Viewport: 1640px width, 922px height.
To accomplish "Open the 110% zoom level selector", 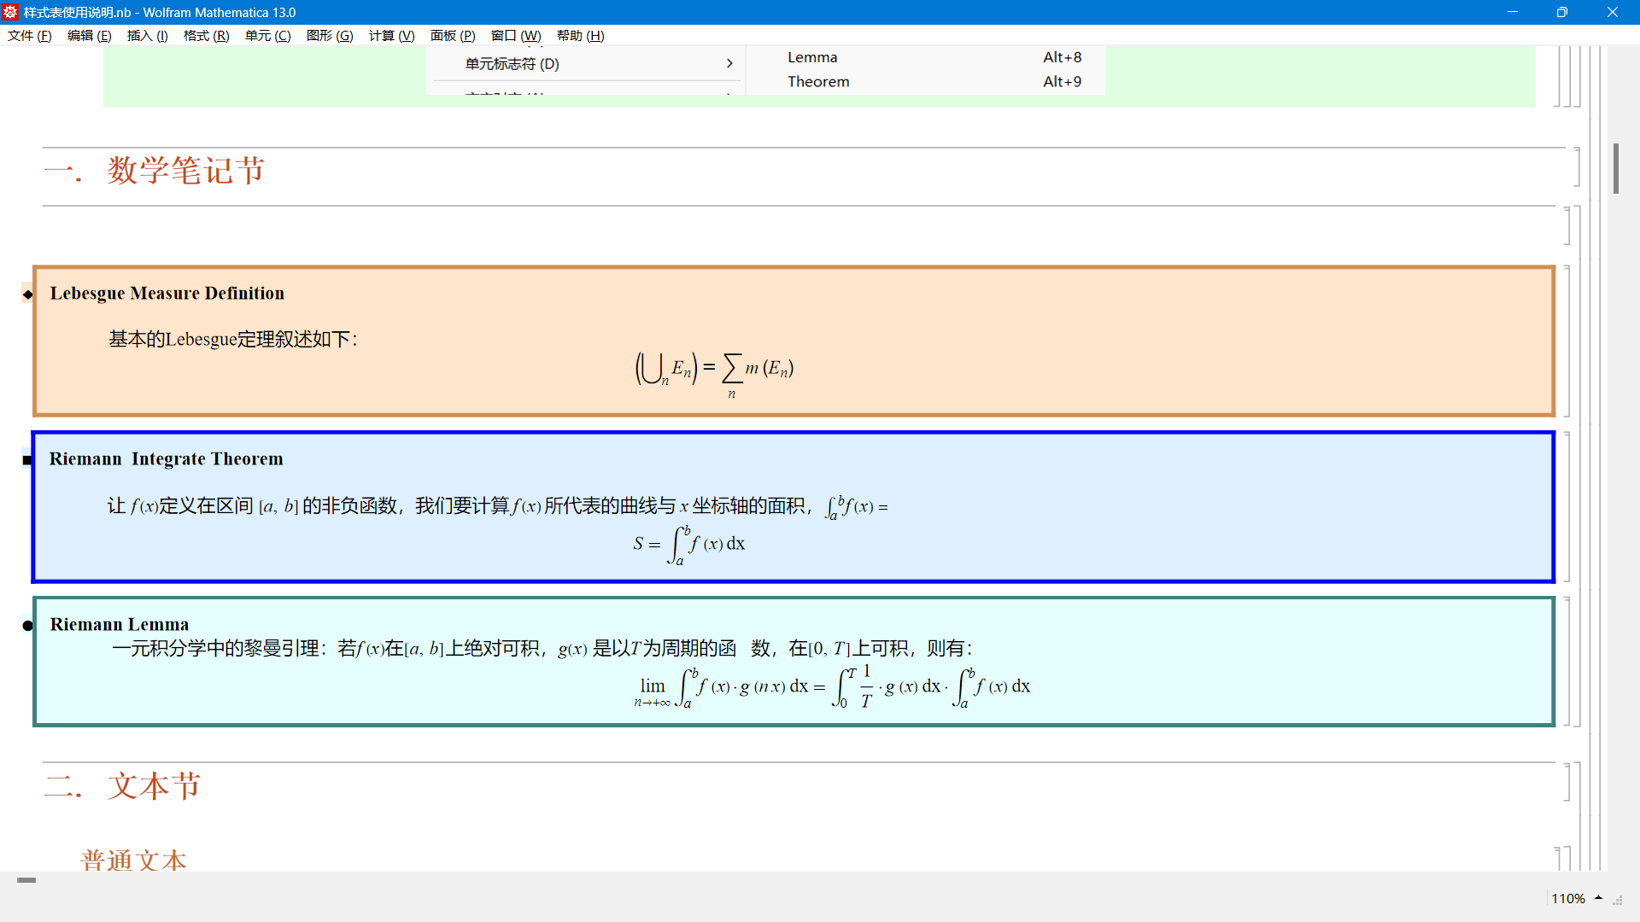I will (1570, 898).
